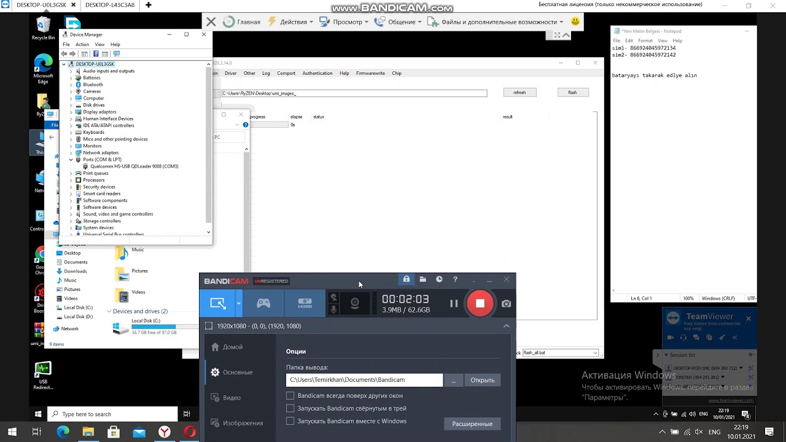This screenshot has height=442, width=786.
Task: Switch Bandicam to HDMI device recording mode
Action: point(305,303)
